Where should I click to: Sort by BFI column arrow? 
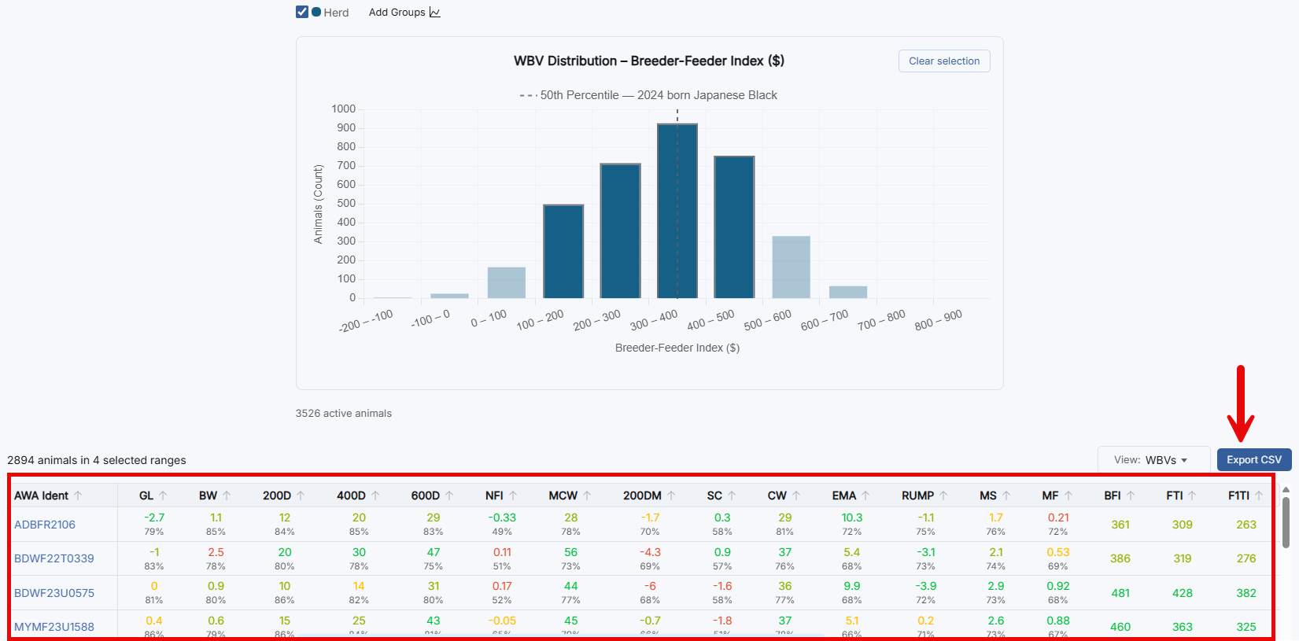pos(1131,495)
